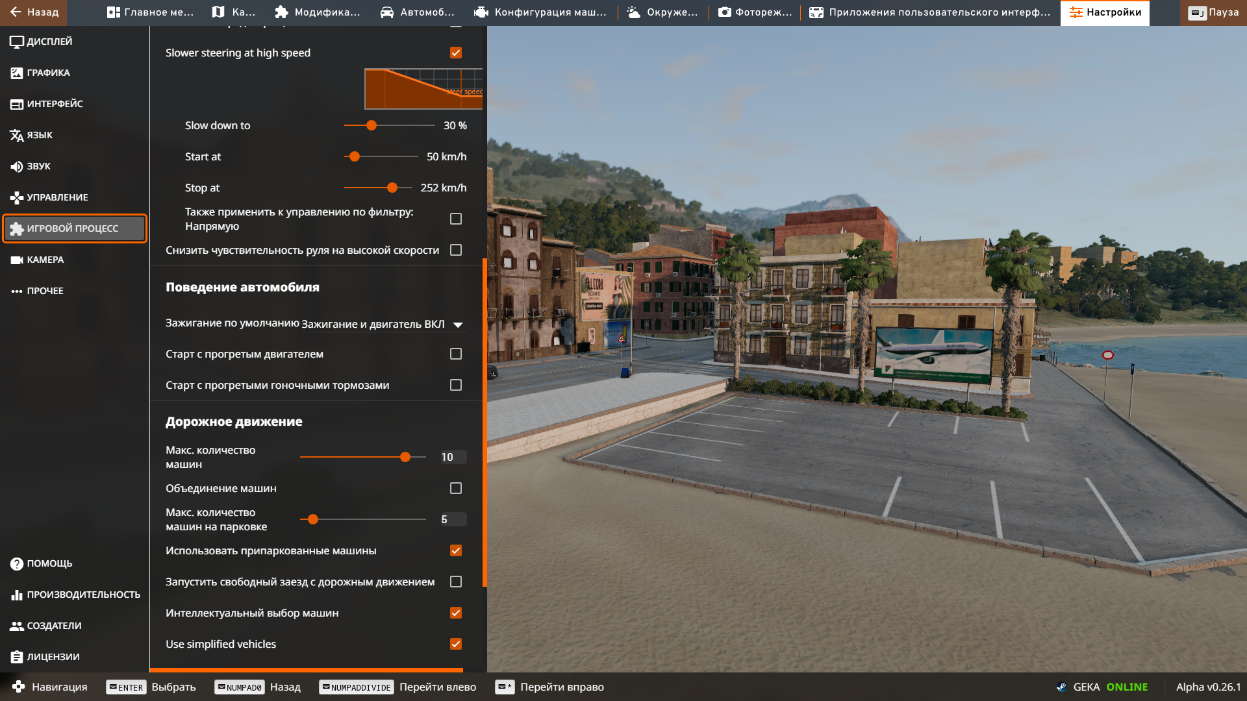Switch to the Фоторежим tab
Image resolution: width=1247 pixels, height=701 pixels.
point(755,12)
